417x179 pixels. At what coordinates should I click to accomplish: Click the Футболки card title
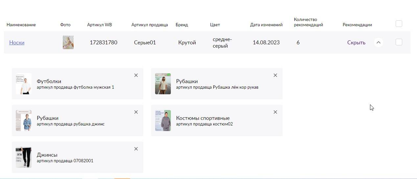point(49,81)
